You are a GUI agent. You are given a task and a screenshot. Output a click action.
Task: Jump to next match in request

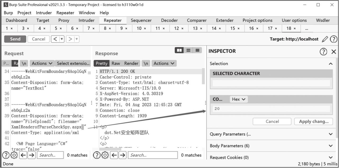31,155
